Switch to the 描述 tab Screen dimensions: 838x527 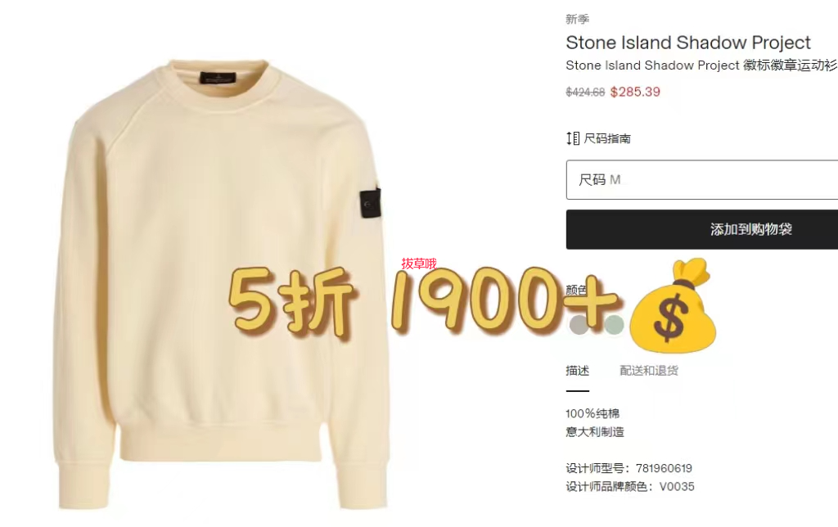tap(577, 371)
